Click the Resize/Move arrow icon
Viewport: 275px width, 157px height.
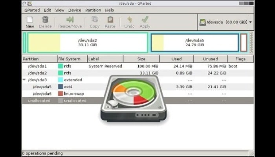[70, 20]
